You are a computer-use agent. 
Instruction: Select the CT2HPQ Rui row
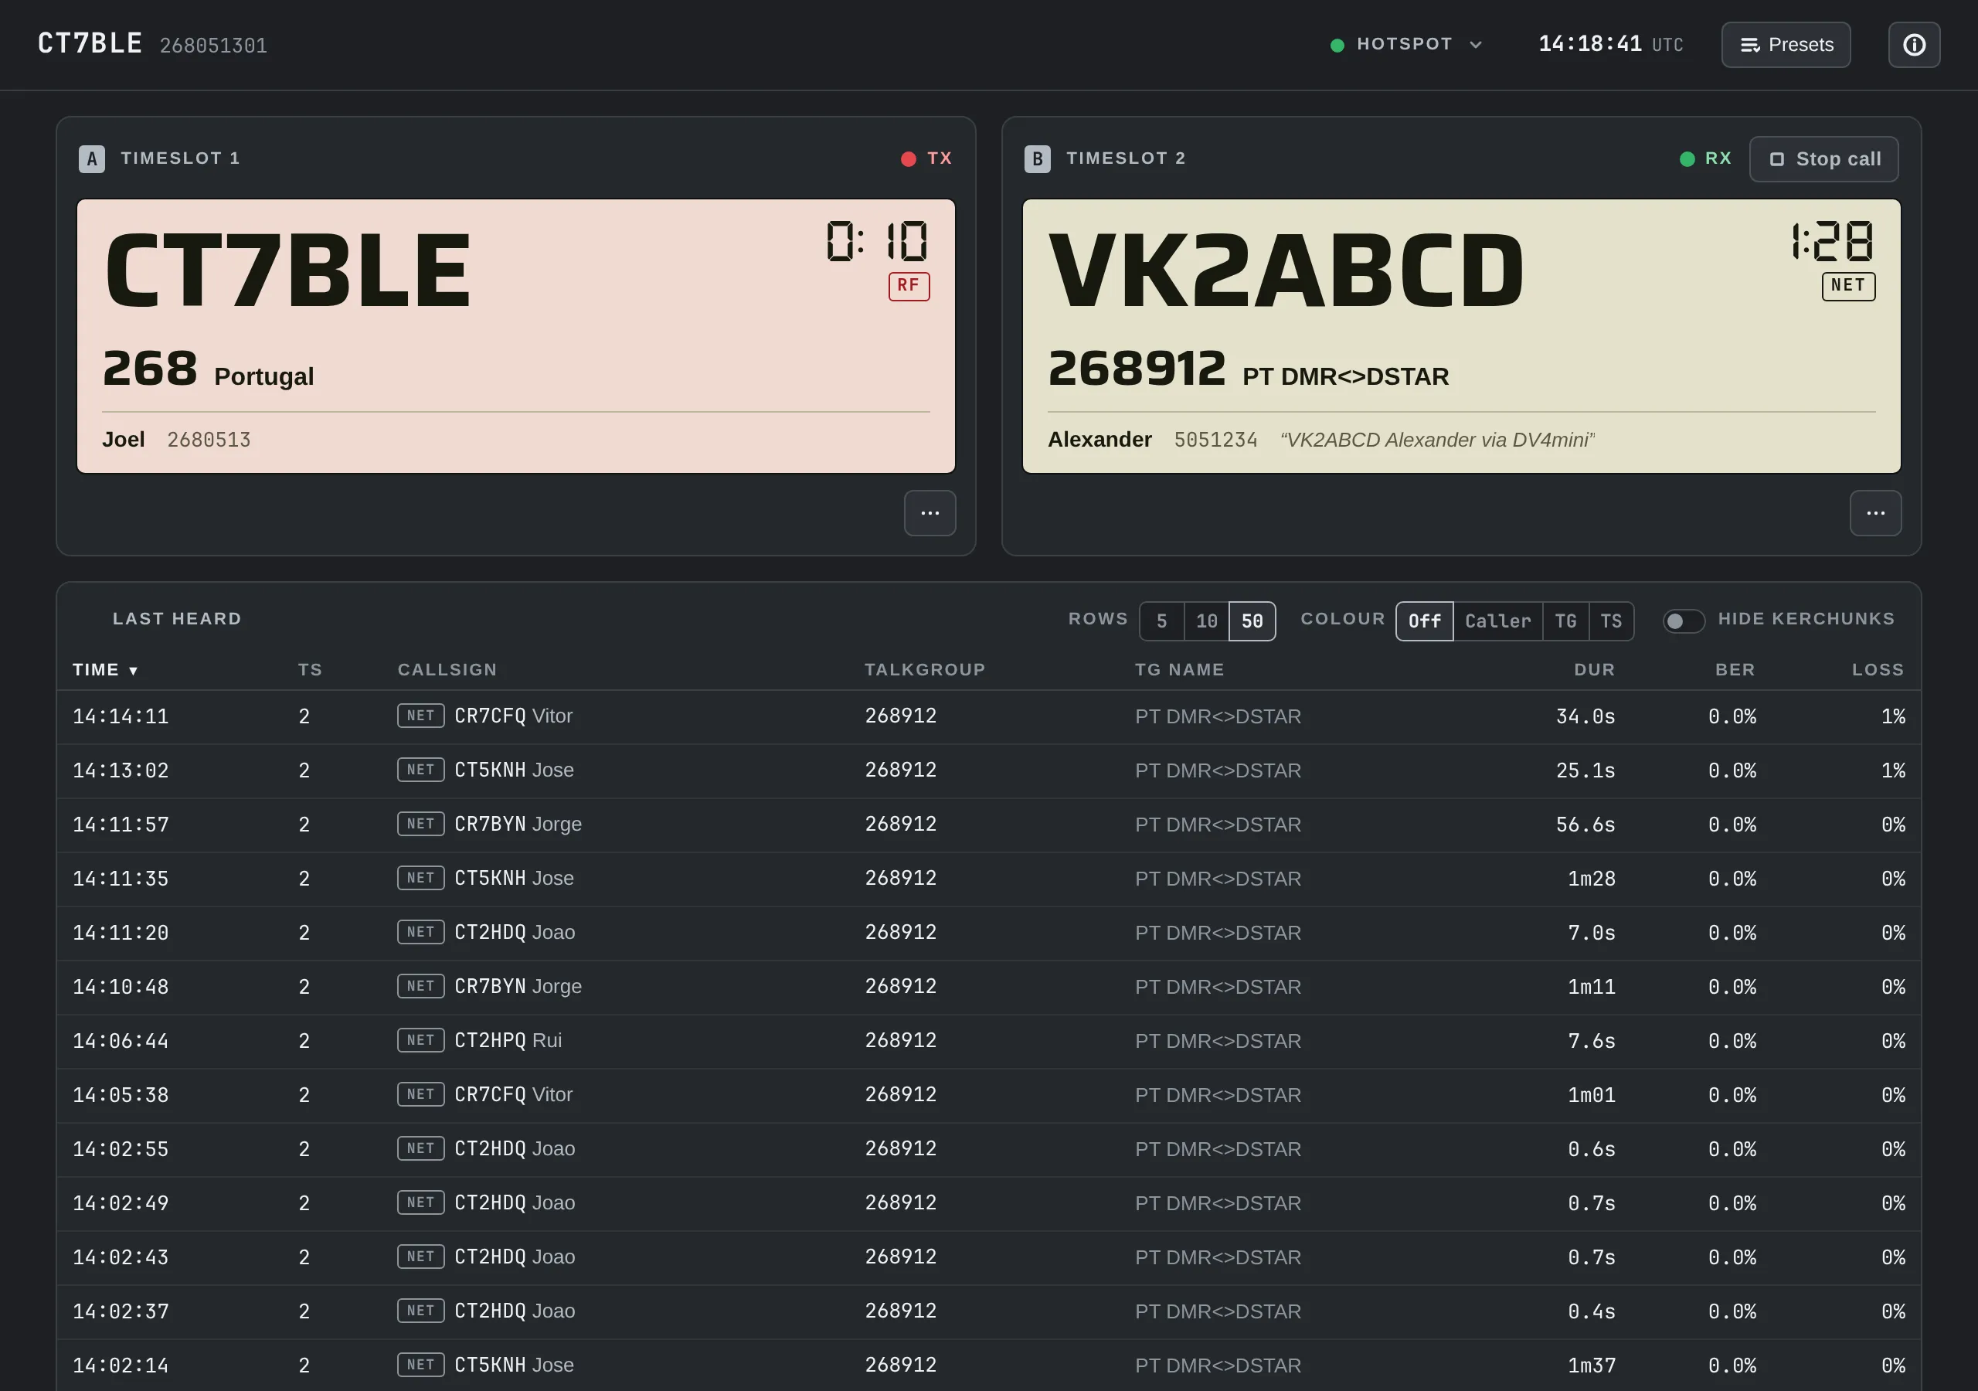[x=988, y=1041]
